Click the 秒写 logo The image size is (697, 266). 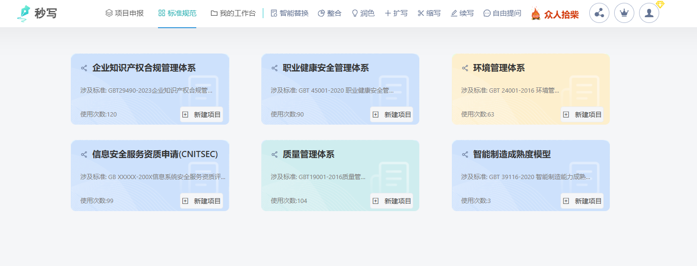(x=37, y=13)
